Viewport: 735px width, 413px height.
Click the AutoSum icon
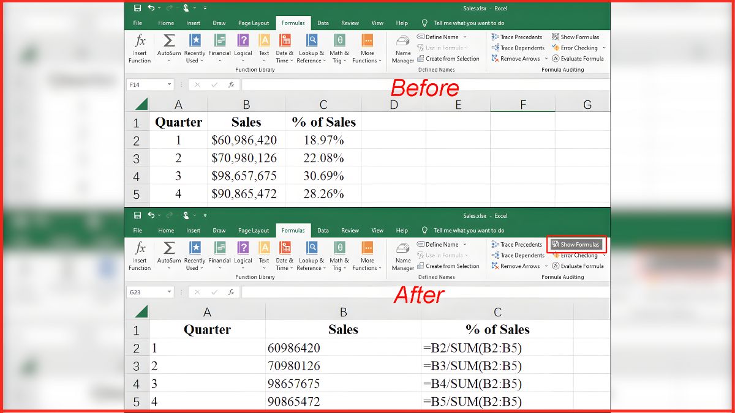click(168, 44)
